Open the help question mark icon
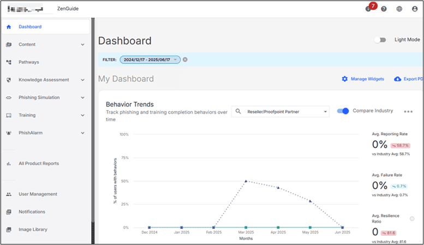Image resolution: width=424 pixels, height=245 pixels. coord(384,9)
